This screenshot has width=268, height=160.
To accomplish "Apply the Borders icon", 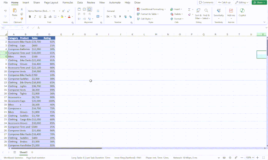I will tap(55, 16).
